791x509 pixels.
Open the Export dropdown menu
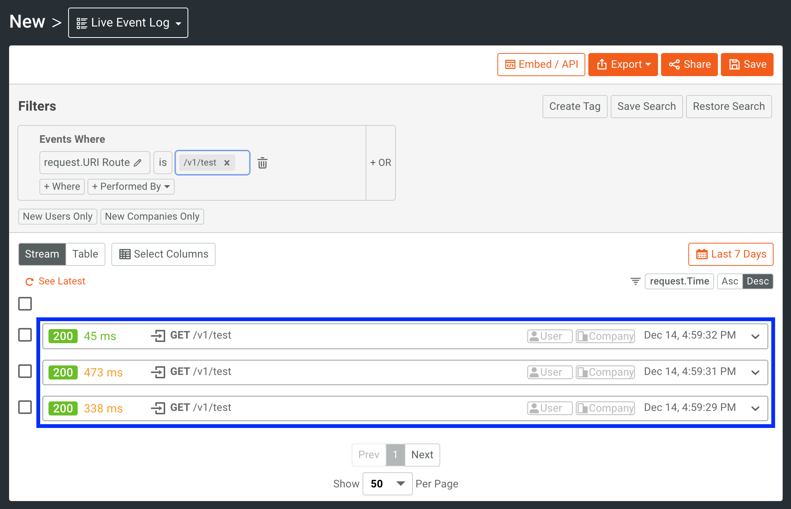pos(623,64)
